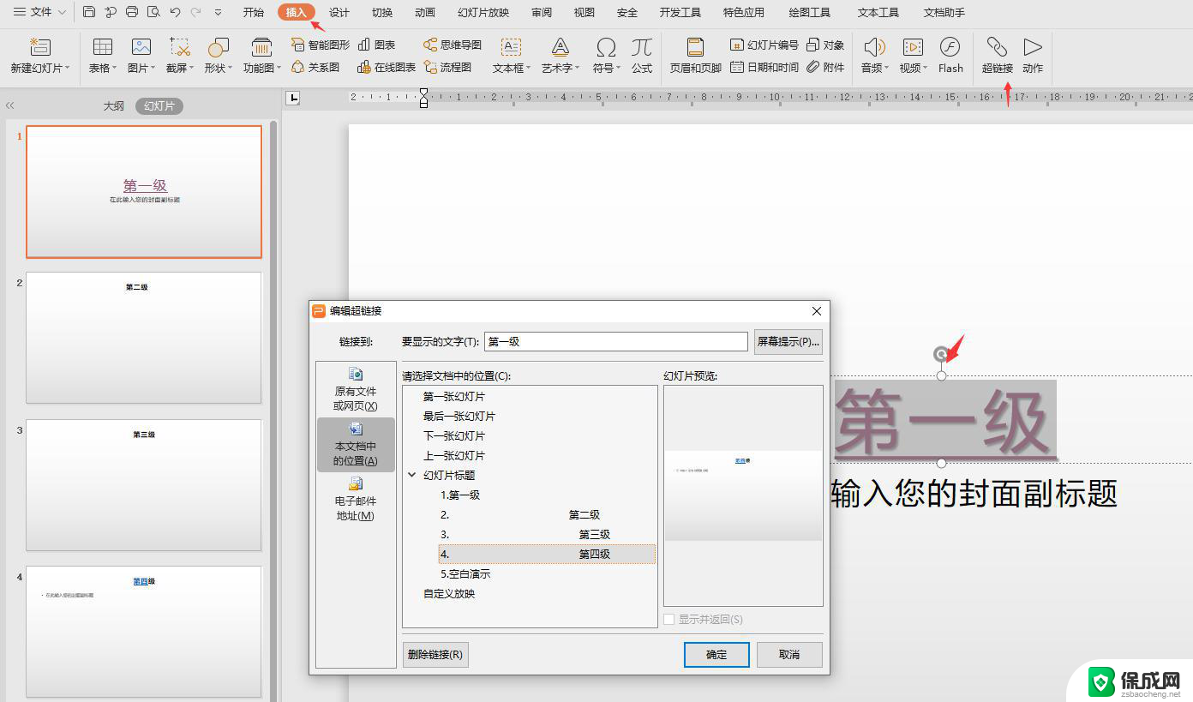Open the View (视图) tab

pyautogui.click(x=584, y=12)
